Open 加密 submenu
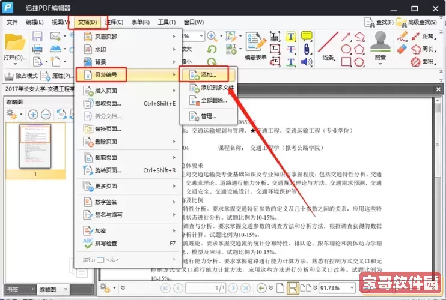 point(129,231)
